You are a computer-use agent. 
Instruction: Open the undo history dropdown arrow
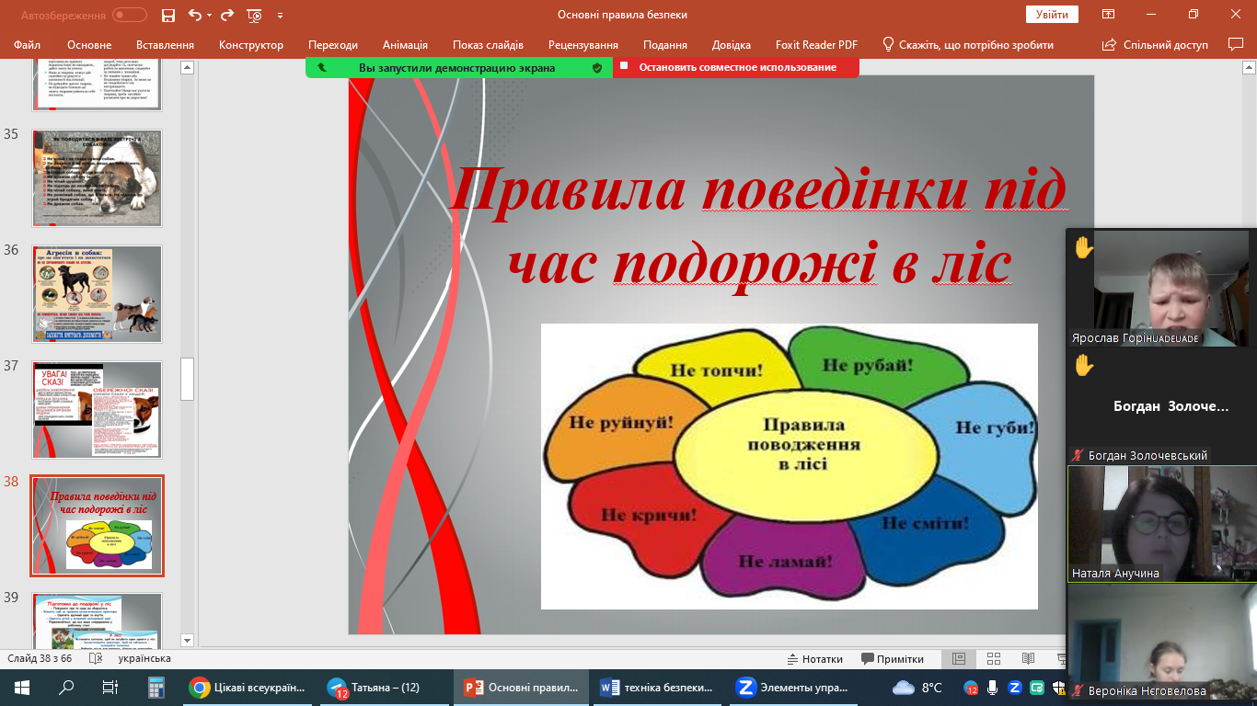click(210, 16)
